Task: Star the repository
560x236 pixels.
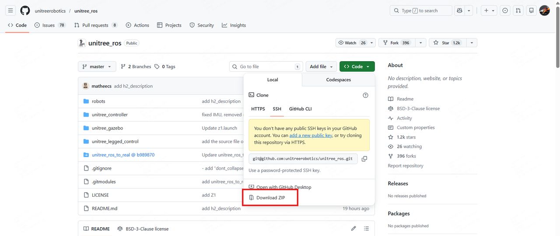Action: 447,43
